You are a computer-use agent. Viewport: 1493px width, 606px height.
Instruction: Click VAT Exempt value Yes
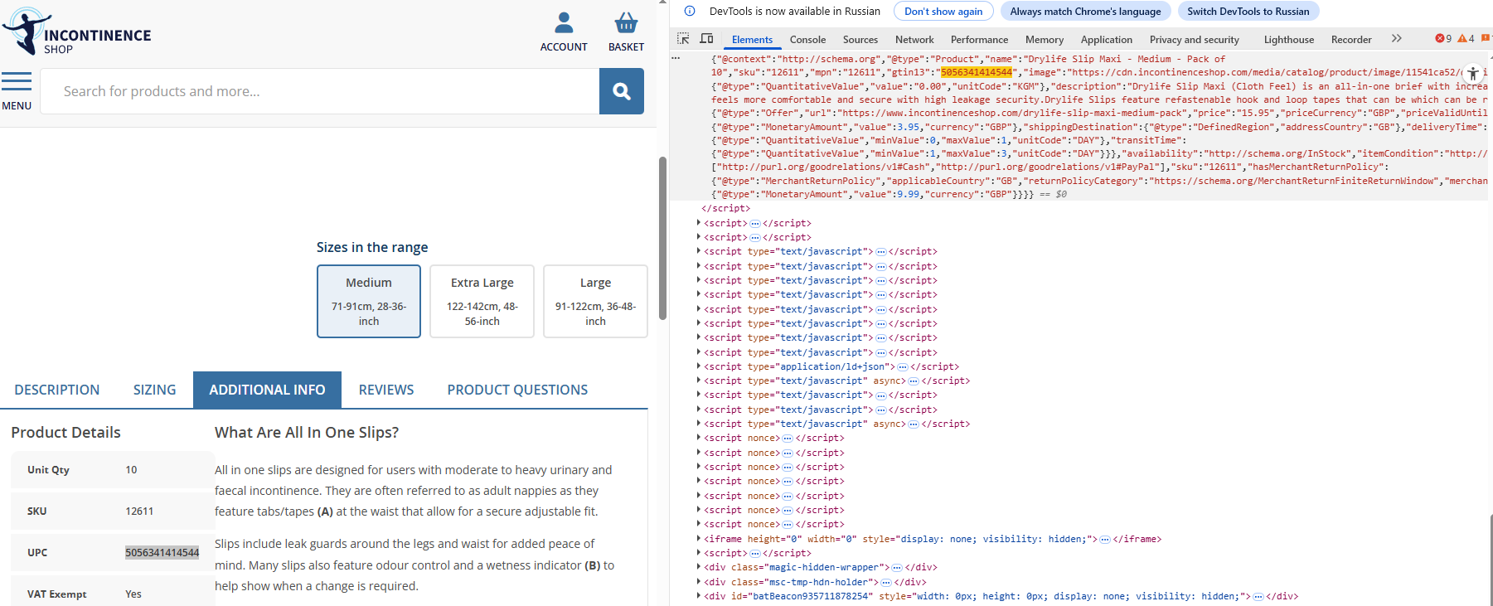click(x=133, y=594)
